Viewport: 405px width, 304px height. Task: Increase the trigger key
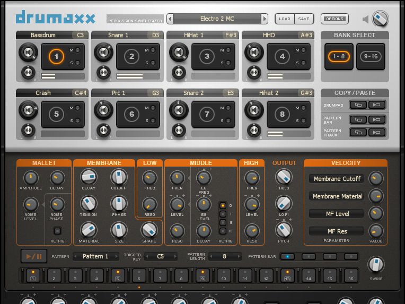click(175, 256)
